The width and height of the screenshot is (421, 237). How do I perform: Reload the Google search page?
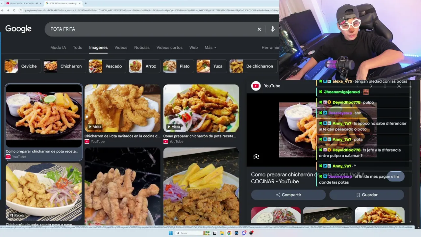click(x=14, y=10)
